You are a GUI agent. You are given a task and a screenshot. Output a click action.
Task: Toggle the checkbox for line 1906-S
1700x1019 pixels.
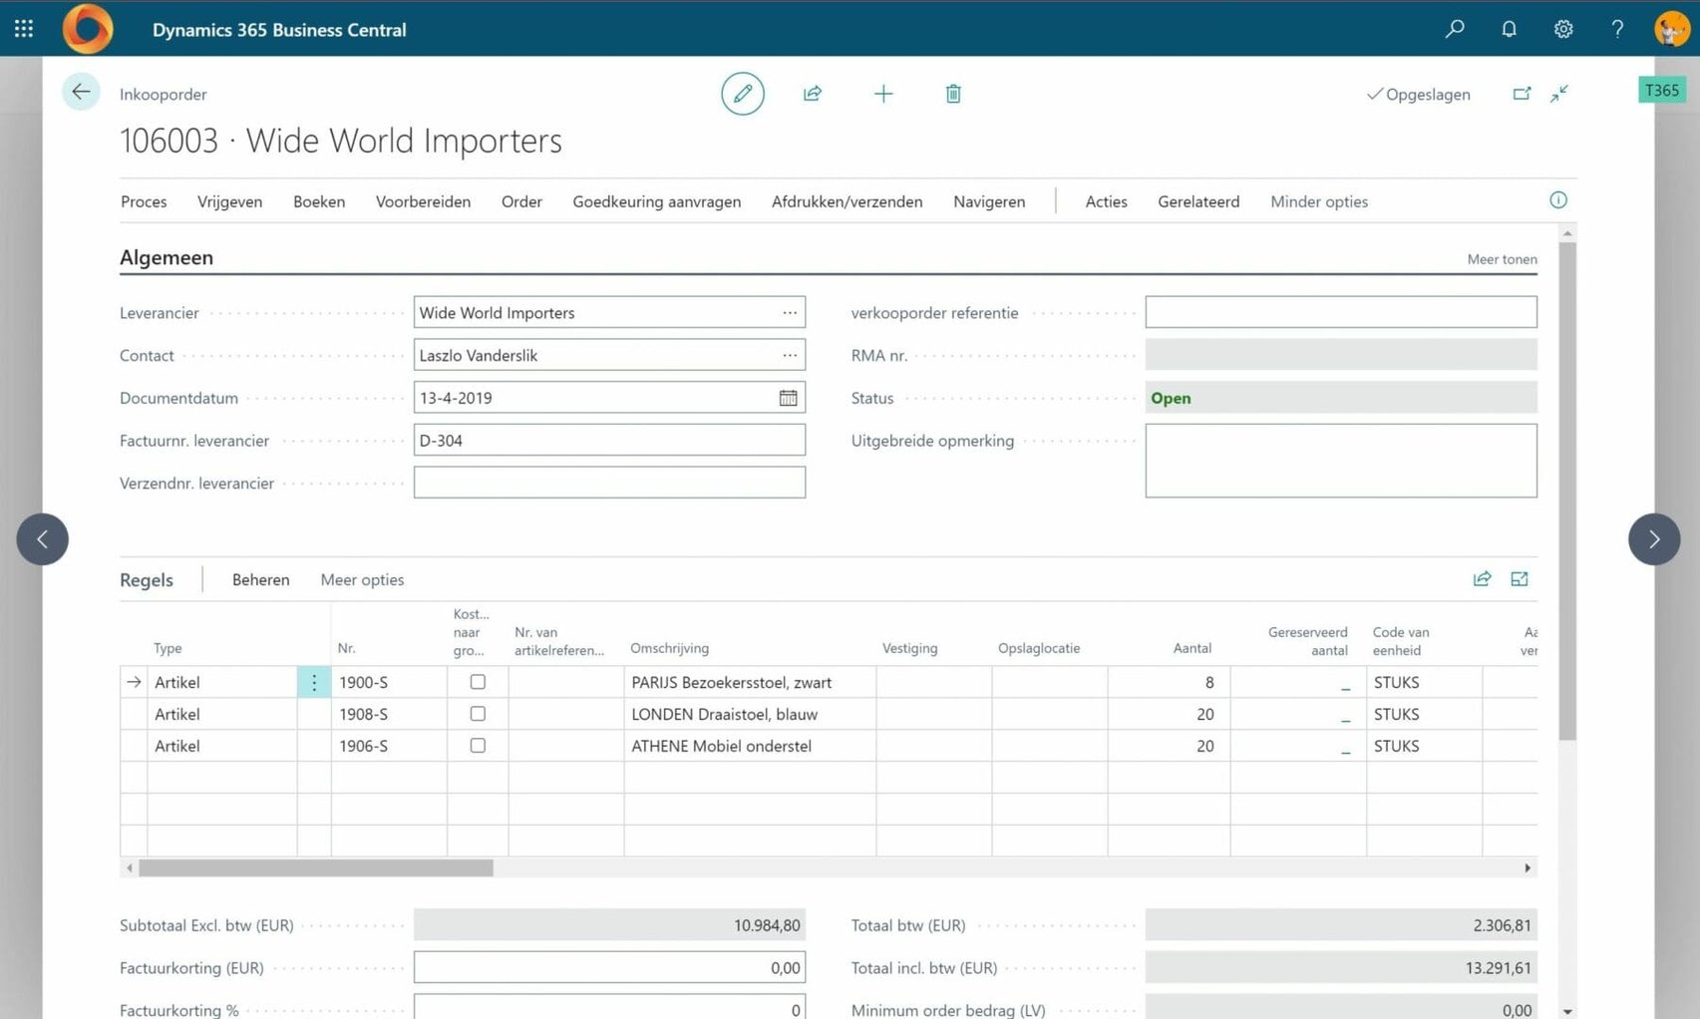(478, 746)
